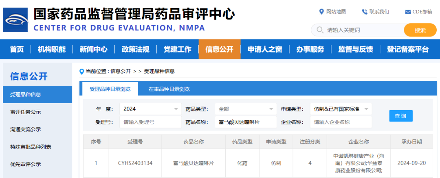This screenshot has width=440, height=178.
Task: Open 党建工作 in the navigation bar
Action: tap(178, 49)
